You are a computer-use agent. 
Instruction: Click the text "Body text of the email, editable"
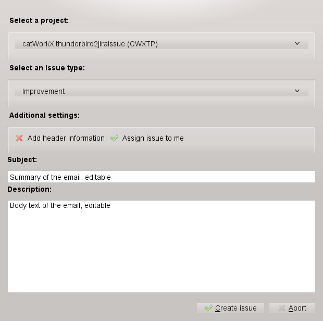click(x=60, y=205)
